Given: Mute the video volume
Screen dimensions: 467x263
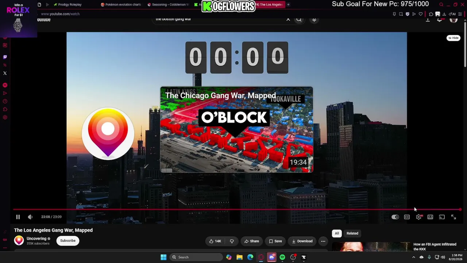Looking at the screenshot, I should 30,217.
